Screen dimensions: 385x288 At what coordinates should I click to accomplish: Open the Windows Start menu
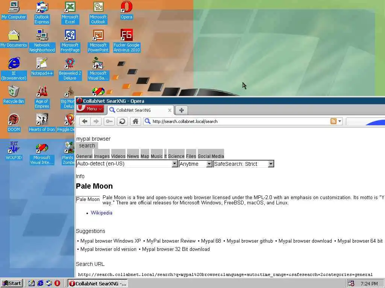pyautogui.click(x=12, y=283)
